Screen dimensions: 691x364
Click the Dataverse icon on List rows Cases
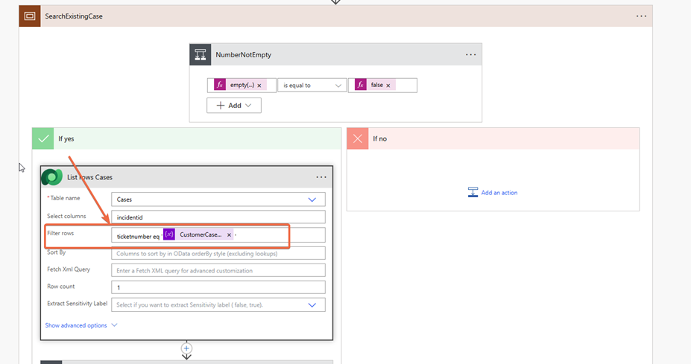click(51, 177)
